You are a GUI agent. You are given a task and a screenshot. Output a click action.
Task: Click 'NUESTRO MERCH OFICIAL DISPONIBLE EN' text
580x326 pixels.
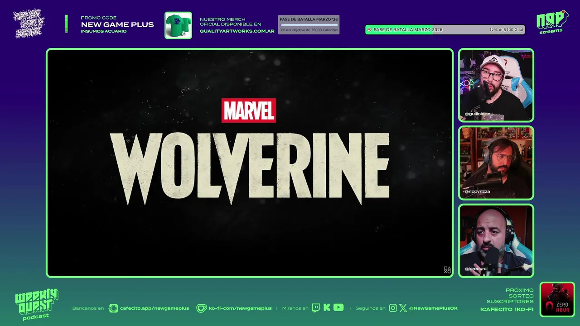pos(231,21)
